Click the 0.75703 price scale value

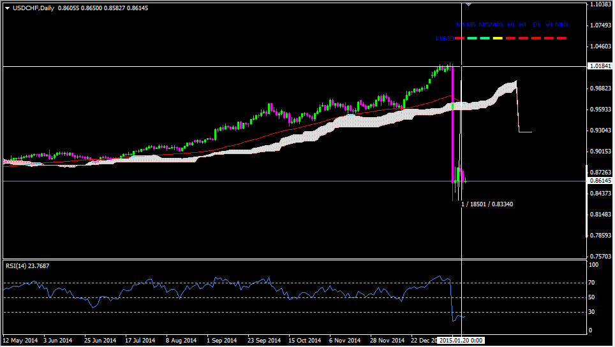[x=600, y=257]
